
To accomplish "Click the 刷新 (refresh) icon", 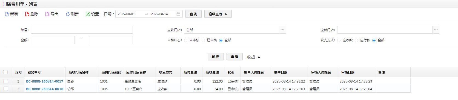I will [x=68, y=14].
